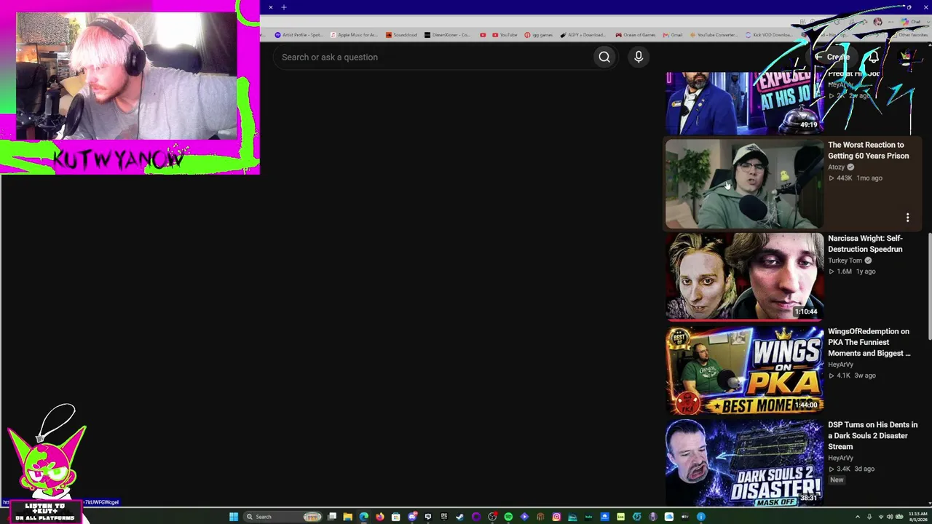The image size is (932, 524).
Task: Start voice search with the microphone icon
Action: 639,57
